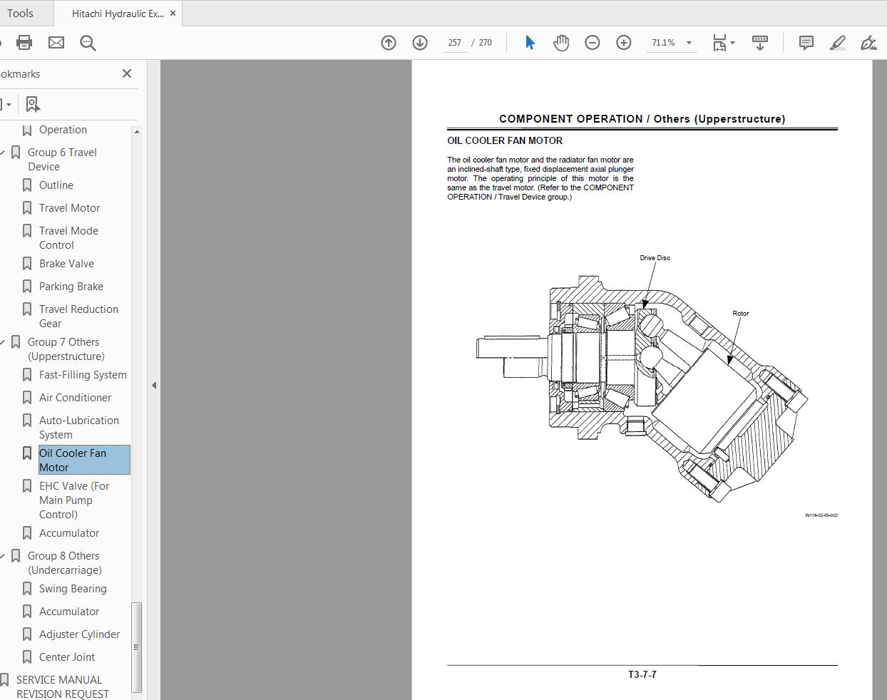Switch to the Tools tab
The height and width of the screenshot is (700, 887).
(21, 13)
